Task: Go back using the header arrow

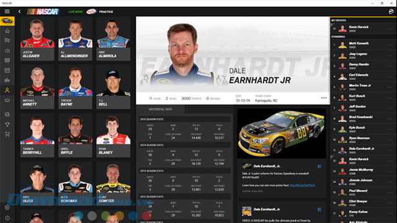Action: coord(19,11)
